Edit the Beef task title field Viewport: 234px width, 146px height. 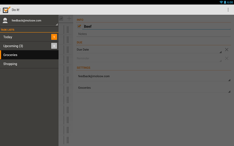pos(156,27)
